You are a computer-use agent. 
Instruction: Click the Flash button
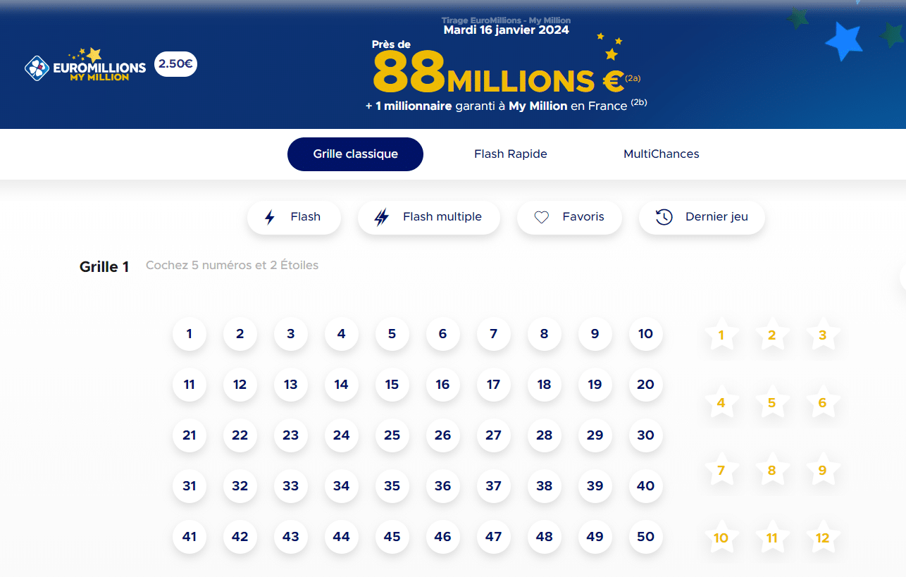[x=294, y=217]
